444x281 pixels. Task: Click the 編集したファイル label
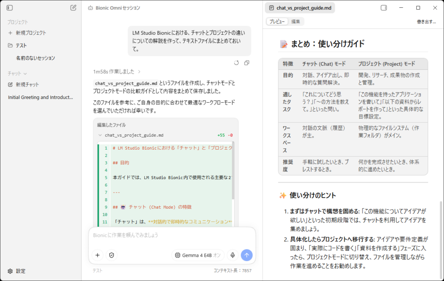click(111, 125)
